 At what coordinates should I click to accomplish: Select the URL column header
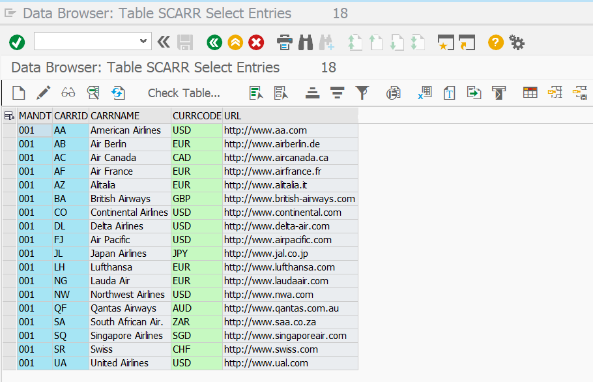point(290,116)
